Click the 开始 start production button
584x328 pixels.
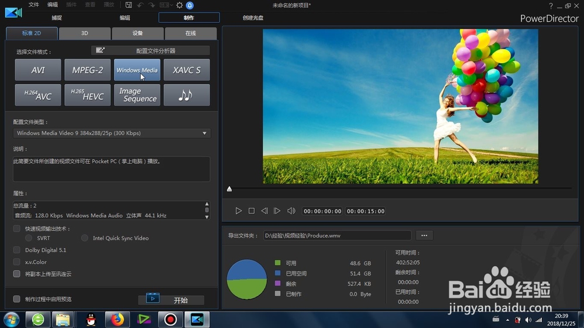pyautogui.click(x=171, y=300)
